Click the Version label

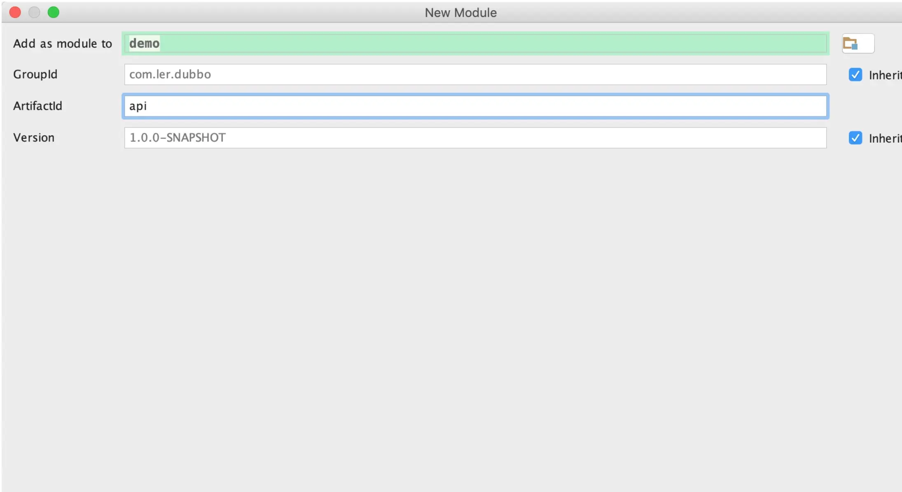click(34, 138)
